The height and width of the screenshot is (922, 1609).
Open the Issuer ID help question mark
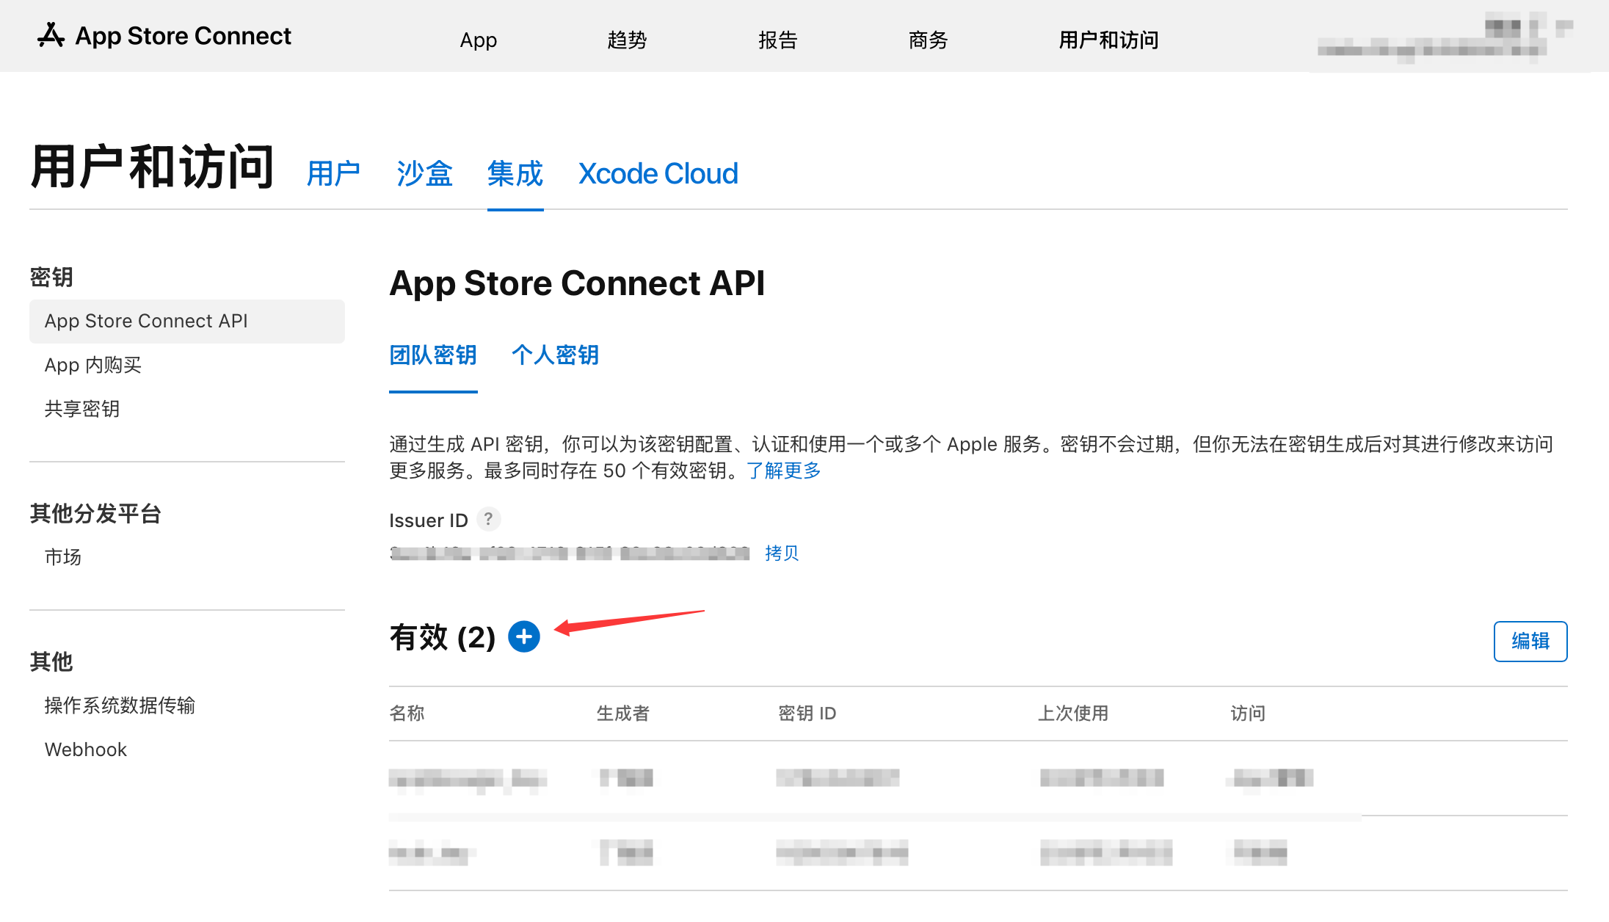[488, 519]
